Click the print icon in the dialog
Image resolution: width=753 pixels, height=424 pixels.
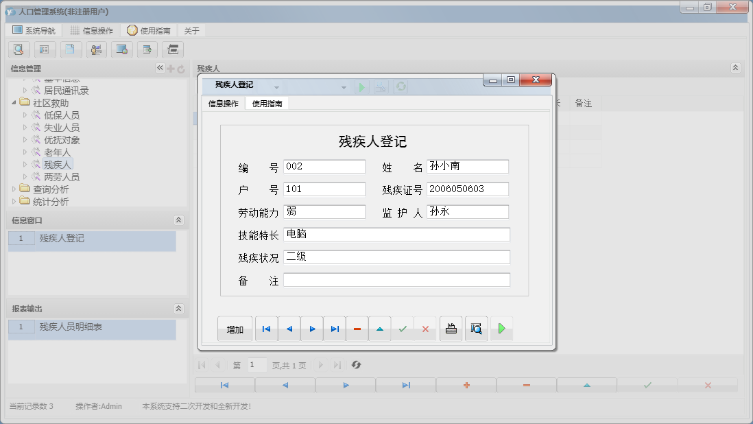pyautogui.click(x=451, y=329)
